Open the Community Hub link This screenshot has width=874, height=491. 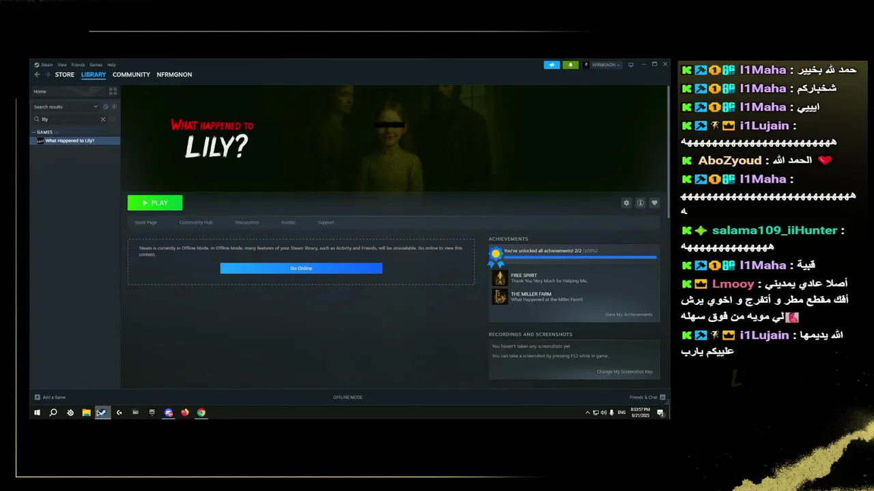(196, 222)
